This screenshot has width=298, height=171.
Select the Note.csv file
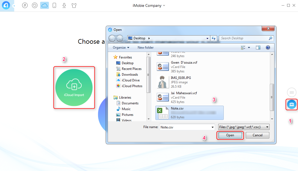190,113
